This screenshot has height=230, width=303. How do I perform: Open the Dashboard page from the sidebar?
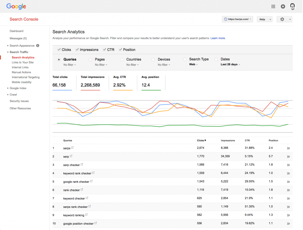click(x=16, y=31)
